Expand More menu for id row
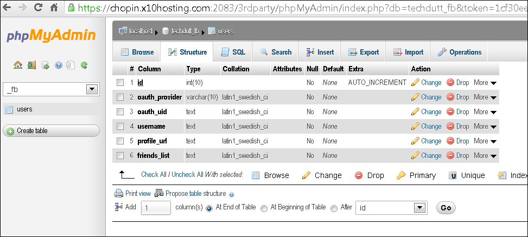 485,83
